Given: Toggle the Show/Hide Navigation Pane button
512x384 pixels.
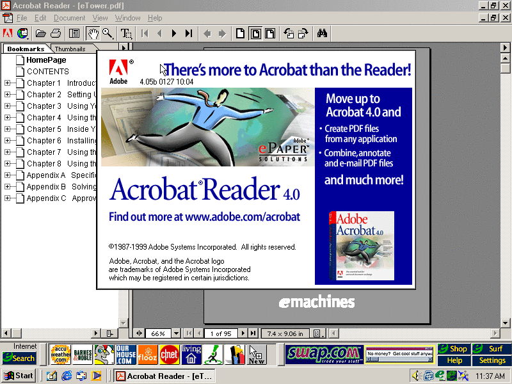Looking at the screenshot, I should (74, 33).
